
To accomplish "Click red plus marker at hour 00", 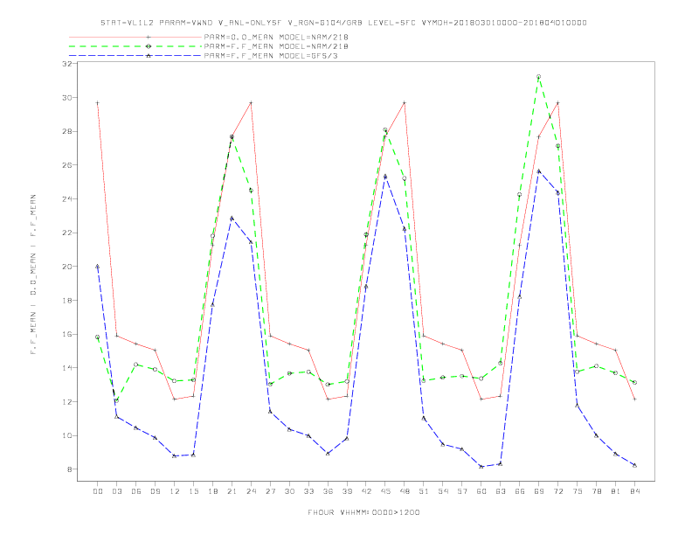I will [x=98, y=103].
